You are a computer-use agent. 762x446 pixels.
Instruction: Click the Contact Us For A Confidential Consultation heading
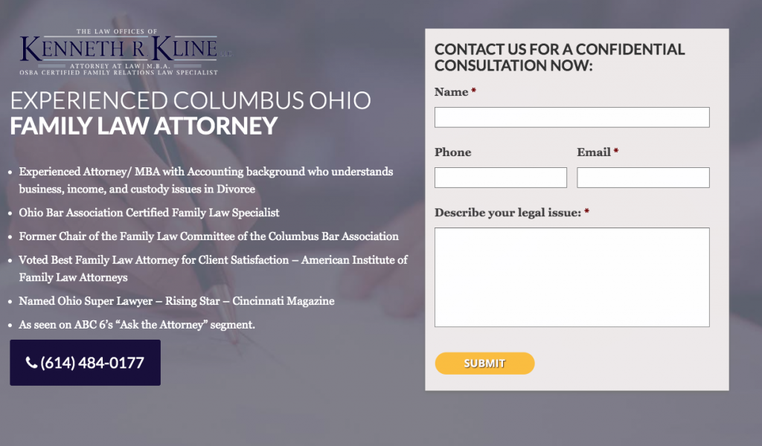[560, 57]
